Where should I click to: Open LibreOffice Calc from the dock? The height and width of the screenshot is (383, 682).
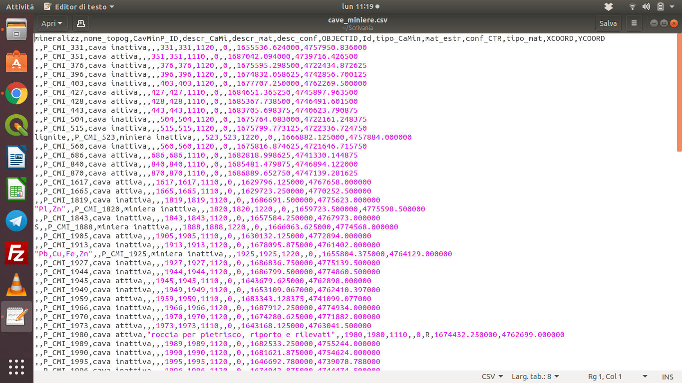[16, 189]
